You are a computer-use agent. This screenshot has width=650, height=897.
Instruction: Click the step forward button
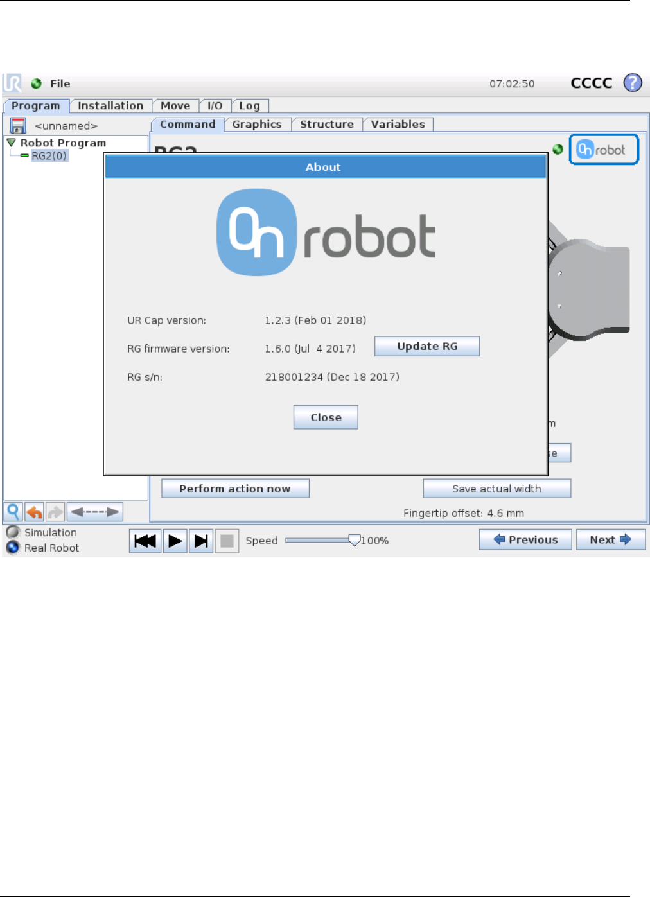coord(201,541)
